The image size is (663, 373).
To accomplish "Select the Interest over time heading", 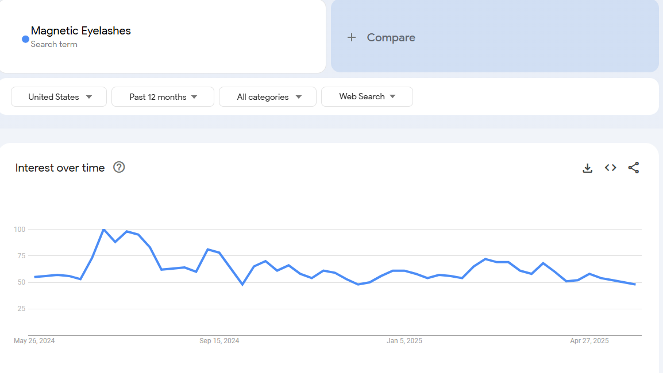I will pos(60,168).
